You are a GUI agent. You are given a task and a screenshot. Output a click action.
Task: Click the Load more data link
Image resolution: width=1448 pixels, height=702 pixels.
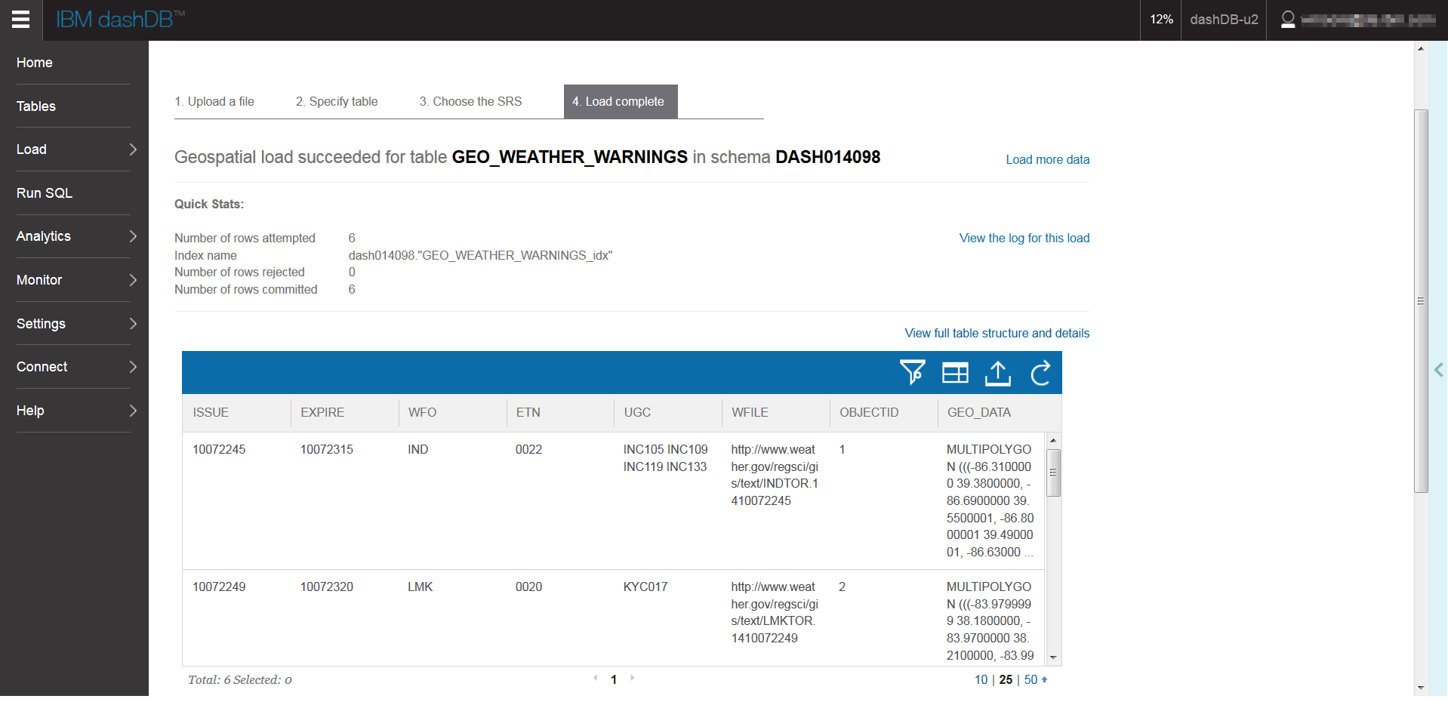click(1047, 159)
